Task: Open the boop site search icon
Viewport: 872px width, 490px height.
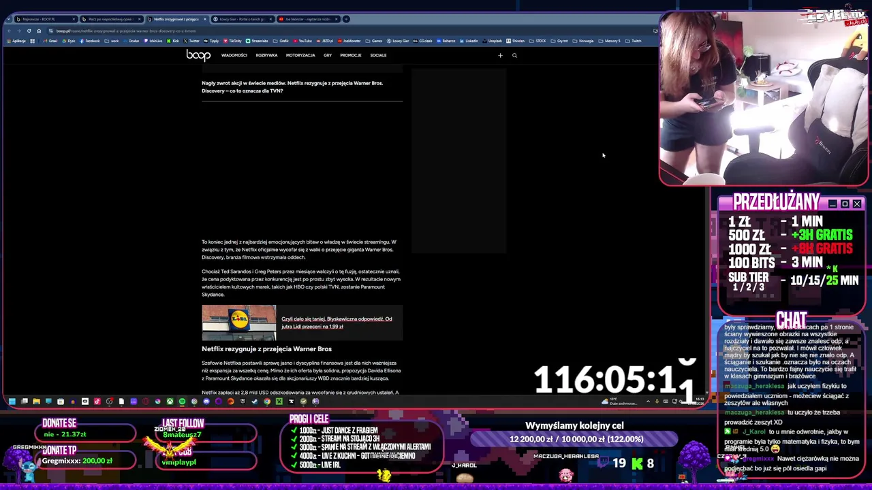Action: pos(514,55)
